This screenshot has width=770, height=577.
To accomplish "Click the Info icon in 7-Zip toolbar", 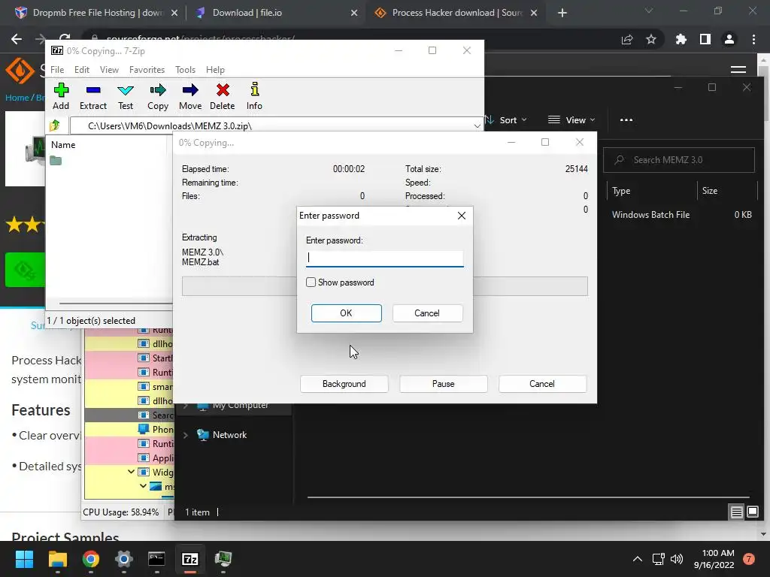I will pos(254,89).
